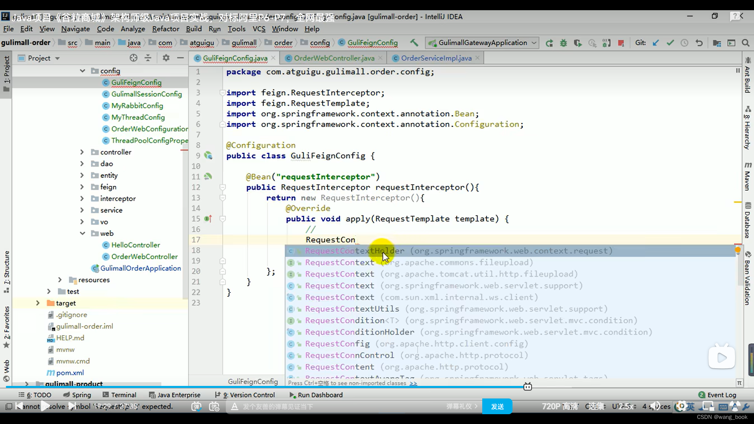
Task: Click Git Show History clock icon
Action: coord(684,43)
